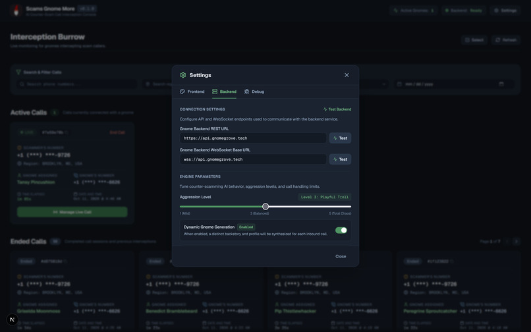
Task: Click the white unfilled part of aggression slider
Action: (x=310, y=206)
